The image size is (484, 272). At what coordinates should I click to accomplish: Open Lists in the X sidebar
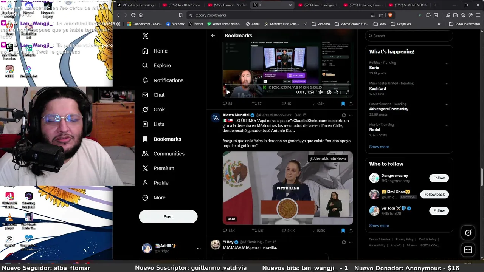(x=153, y=124)
